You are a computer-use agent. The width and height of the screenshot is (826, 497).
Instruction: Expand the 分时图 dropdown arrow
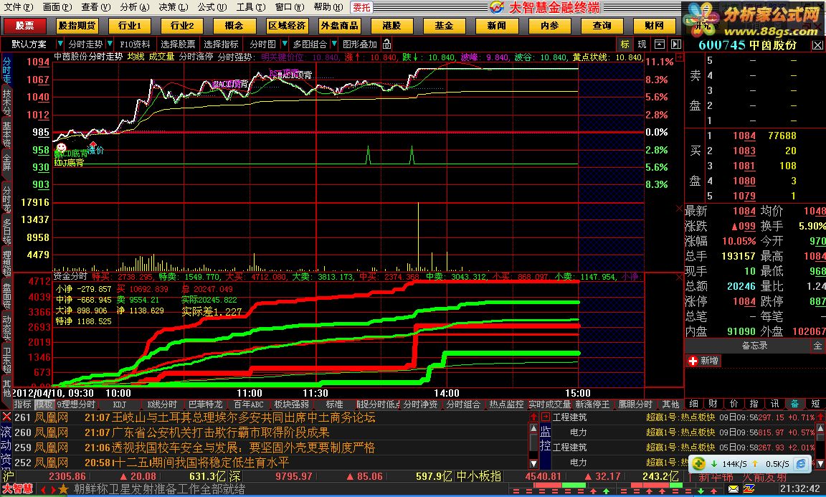[285, 44]
